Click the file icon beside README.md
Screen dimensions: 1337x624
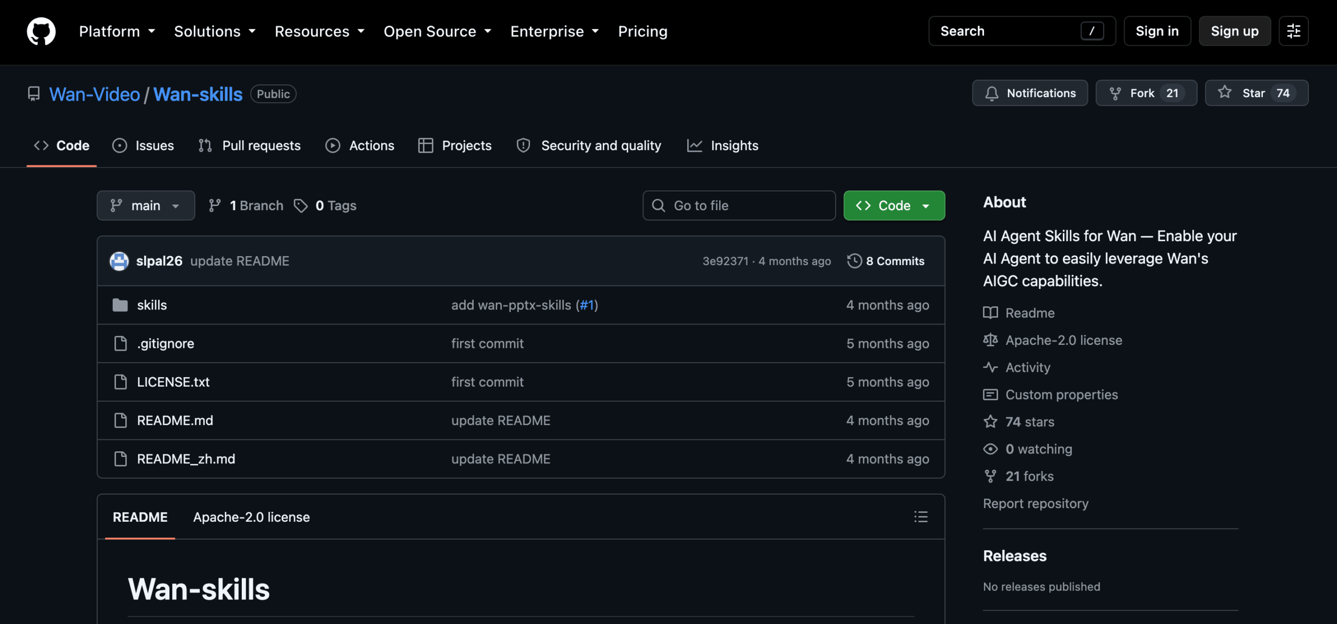coord(121,421)
